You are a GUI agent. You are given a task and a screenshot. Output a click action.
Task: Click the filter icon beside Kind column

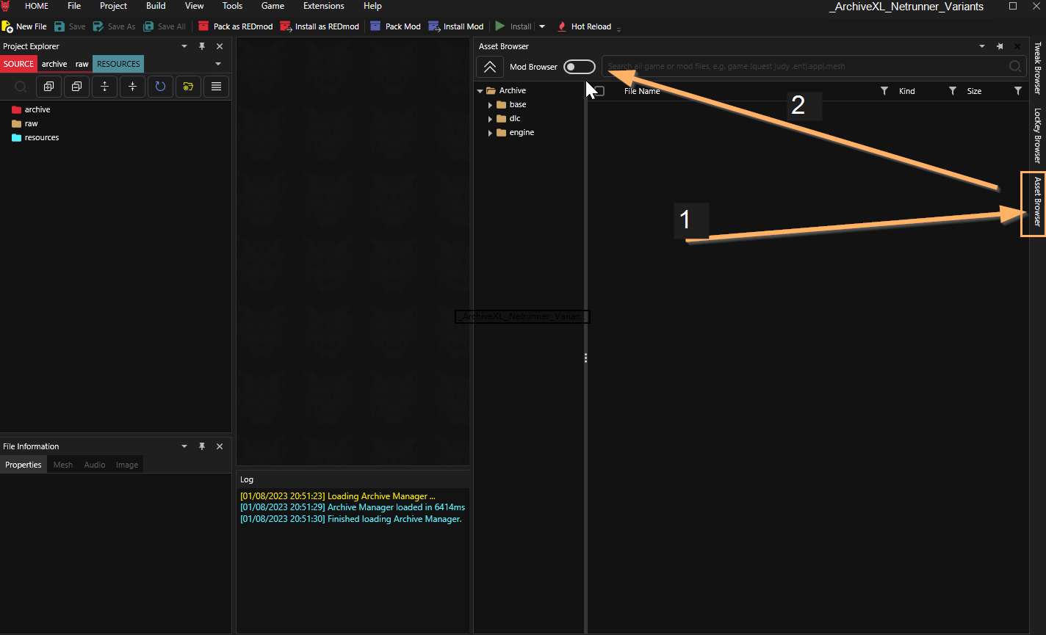tap(952, 91)
